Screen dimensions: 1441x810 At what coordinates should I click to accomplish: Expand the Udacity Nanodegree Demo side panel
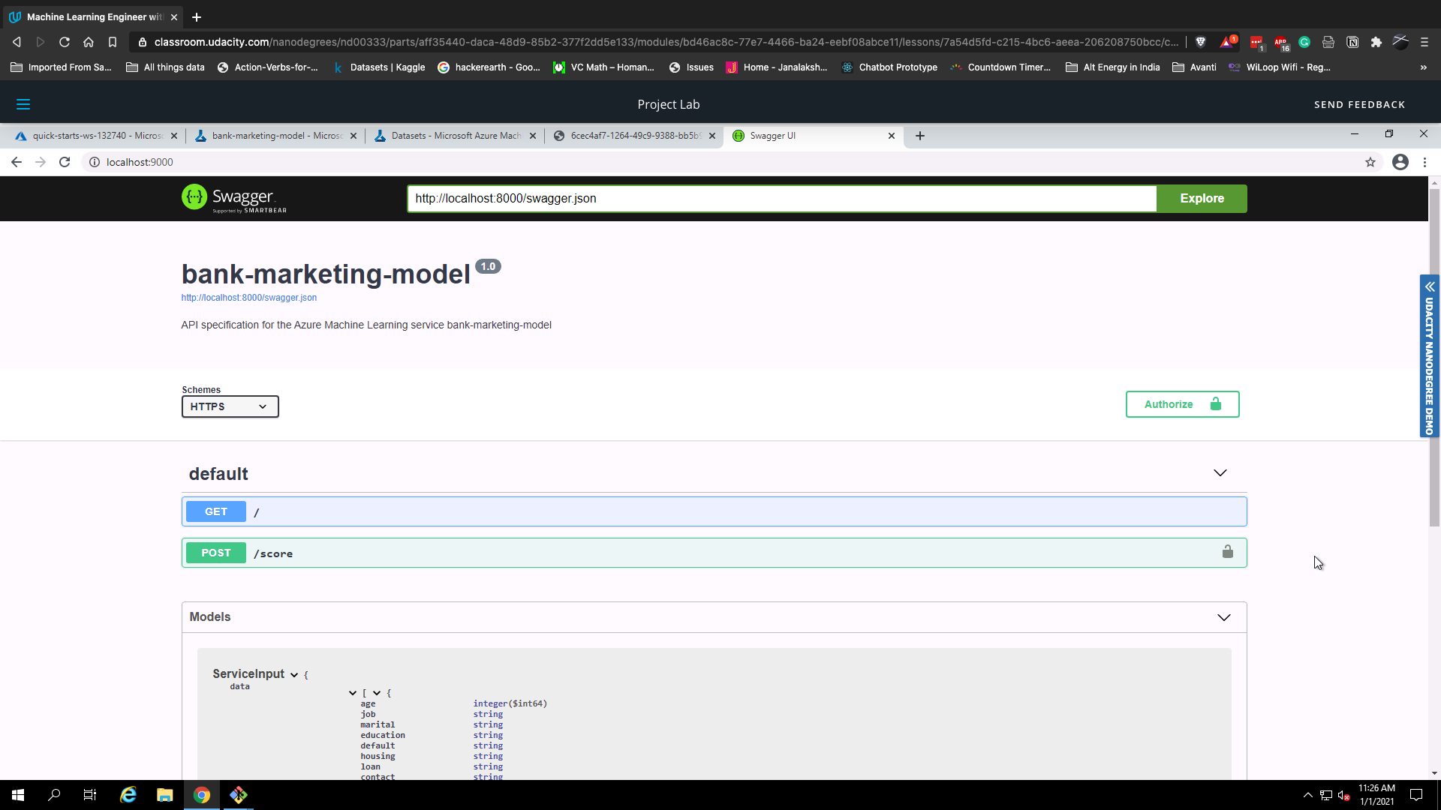[1430, 286]
